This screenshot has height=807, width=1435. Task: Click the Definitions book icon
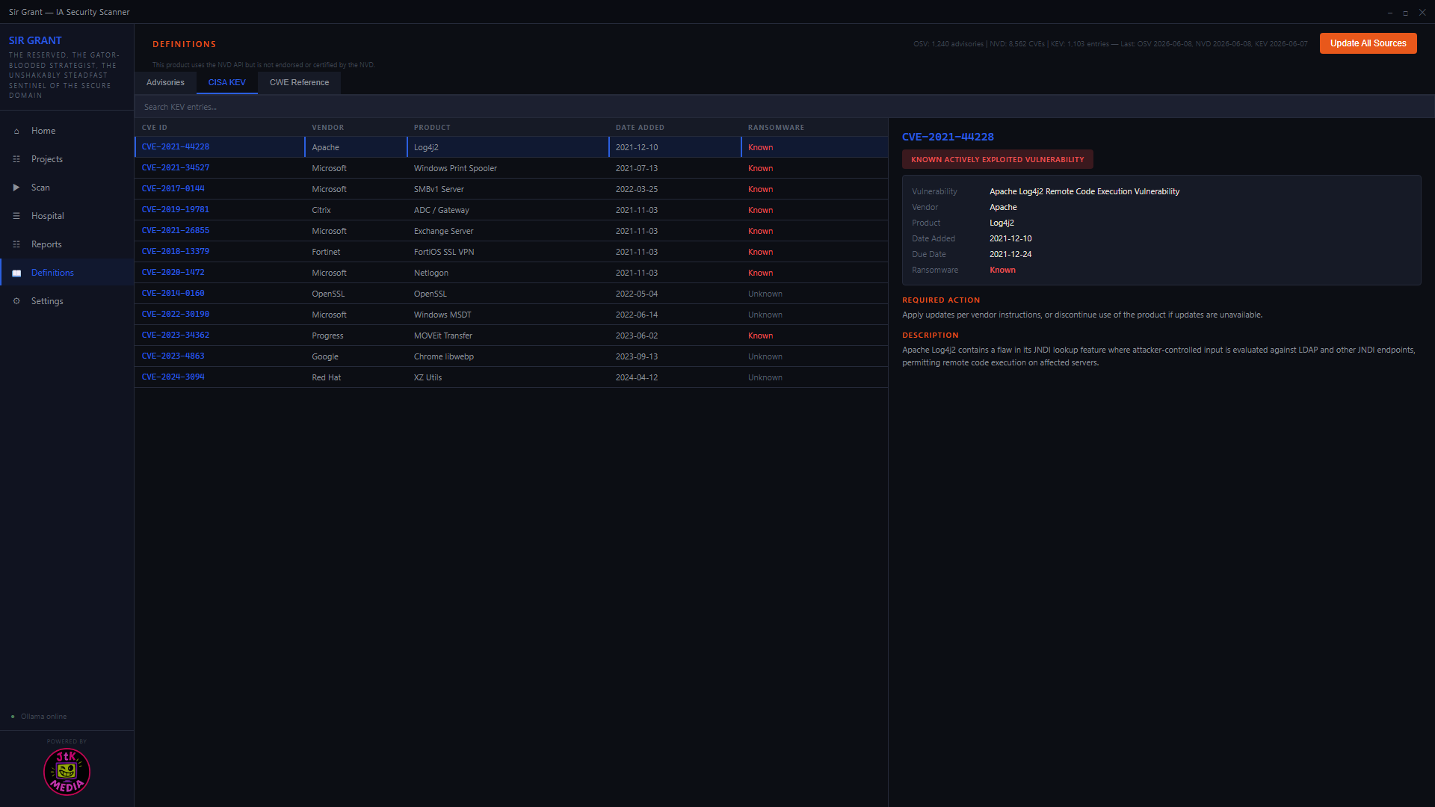[16, 273]
